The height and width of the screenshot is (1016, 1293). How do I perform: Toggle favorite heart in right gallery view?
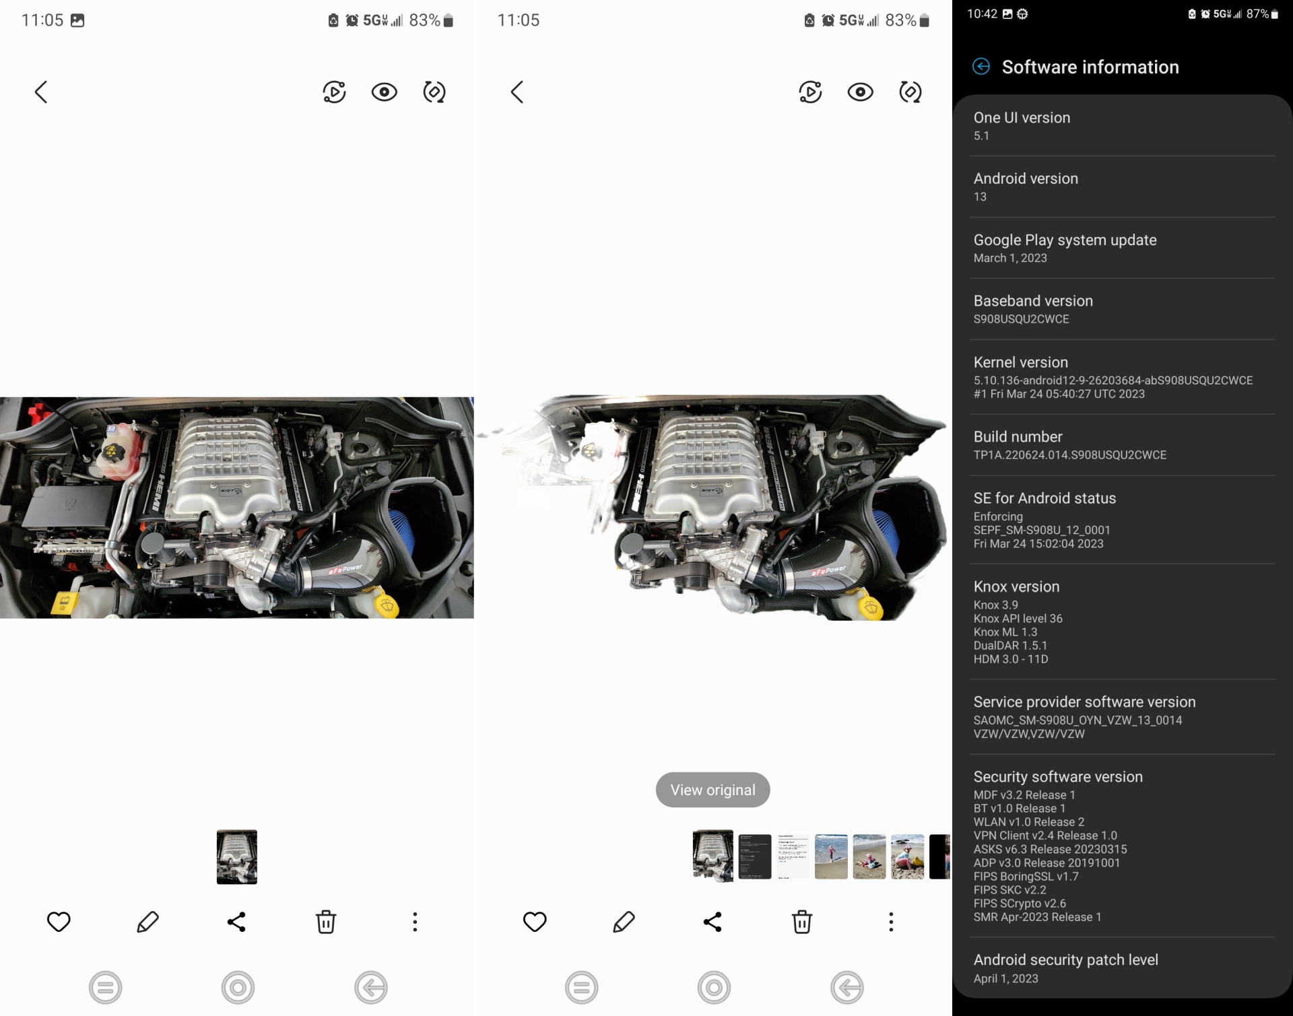[535, 922]
